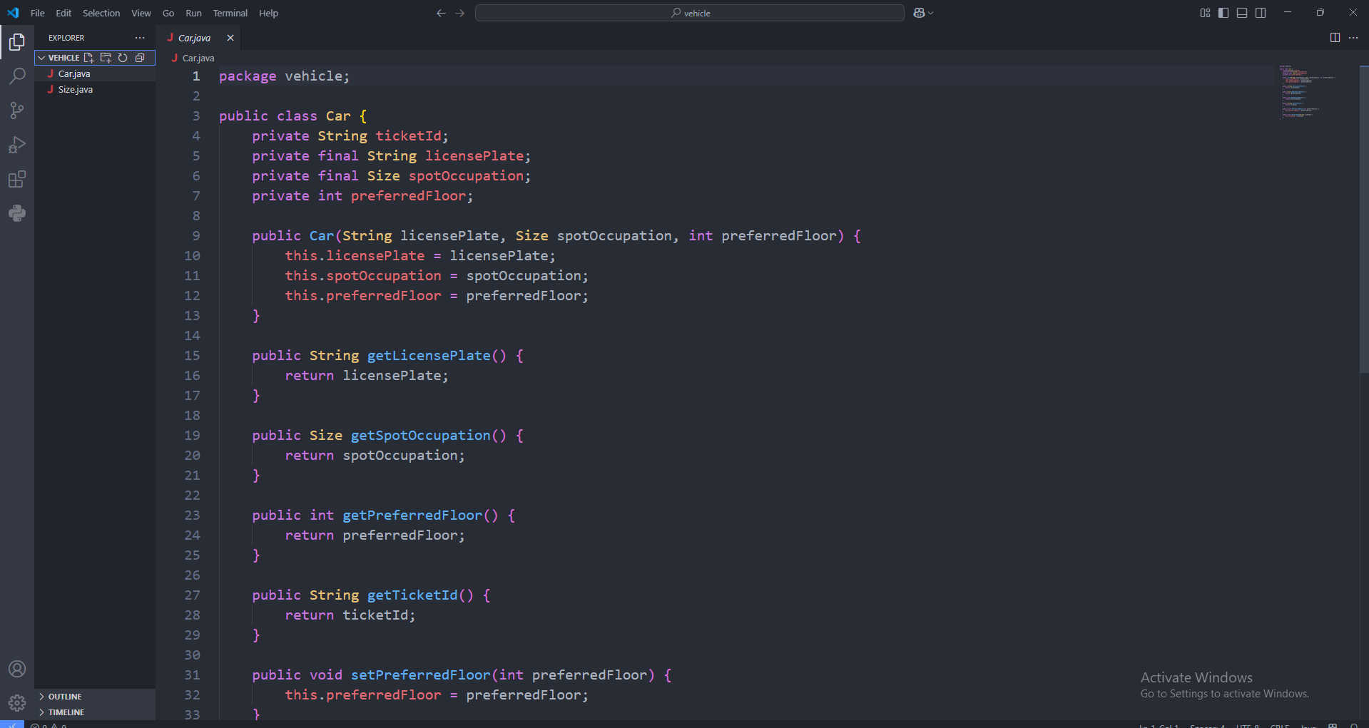Open the Help menu
Viewport: 1369px width, 728px height.
268,13
